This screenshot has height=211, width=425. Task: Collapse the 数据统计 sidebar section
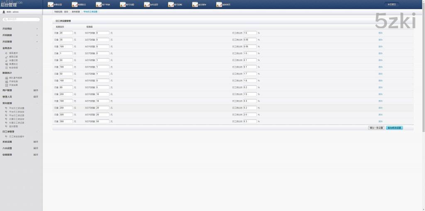37,73
